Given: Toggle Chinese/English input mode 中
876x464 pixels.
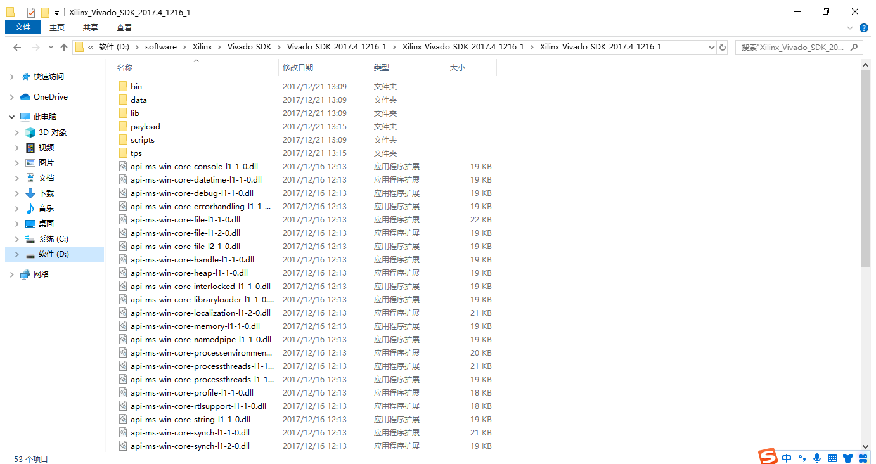Looking at the screenshot, I should point(787,458).
